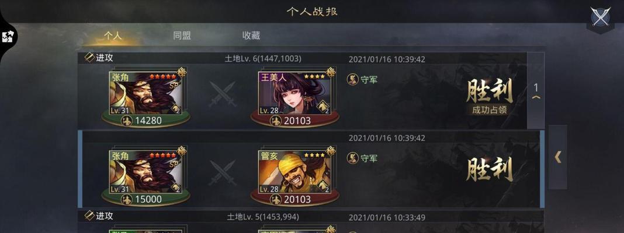Click the 张角 portrait with 14280 troops
624x233 pixels.
point(145,94)
